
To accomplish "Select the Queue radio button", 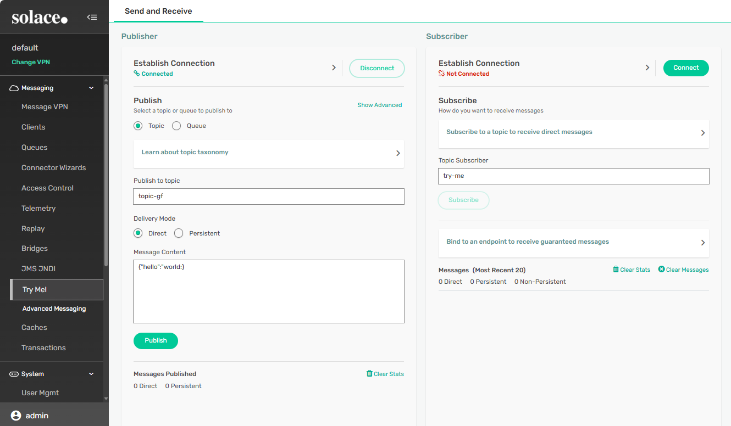I will (x=176, y=126).
